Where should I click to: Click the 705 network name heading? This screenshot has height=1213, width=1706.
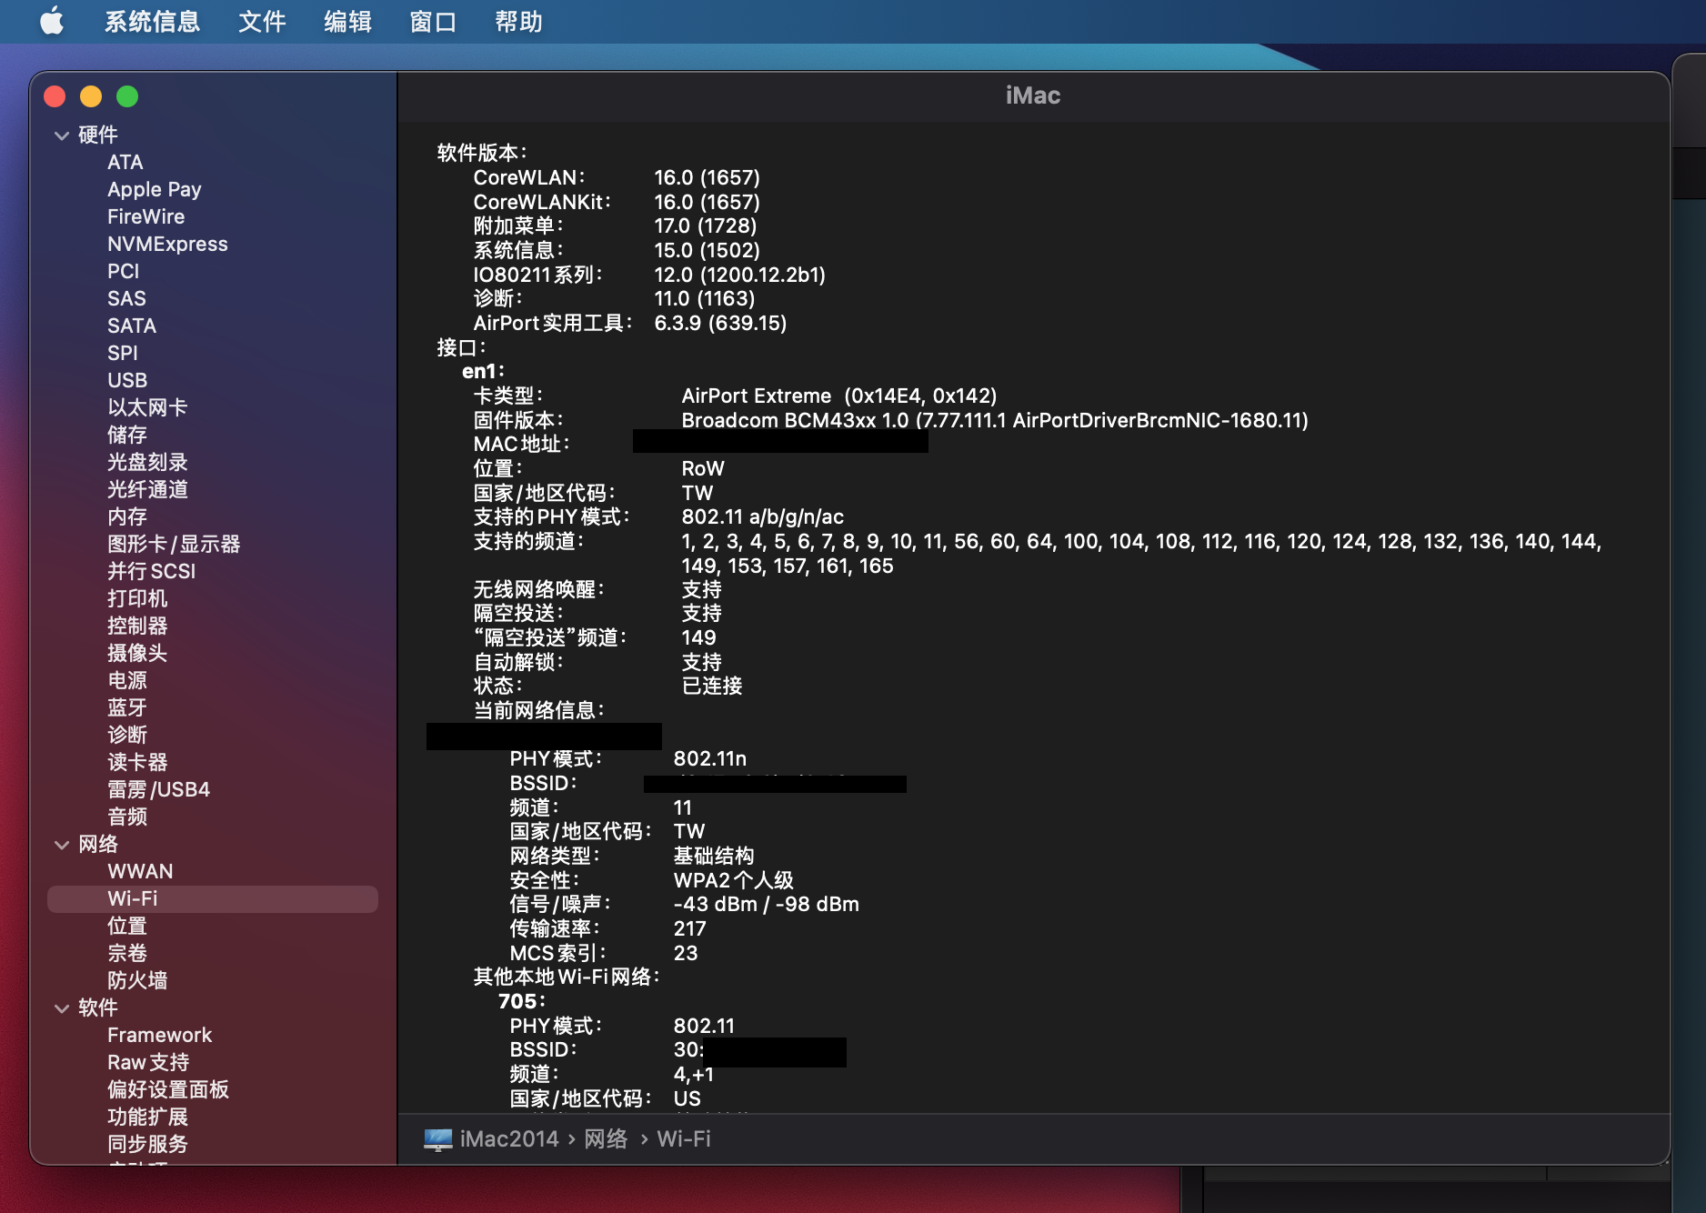click(x=521, y=1002)
